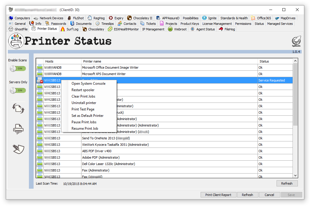Click the RegHog hedgehog icon on its tab
Image resolution: width=311 pixels, height=208 pixels.
click(x=90, y=18)
